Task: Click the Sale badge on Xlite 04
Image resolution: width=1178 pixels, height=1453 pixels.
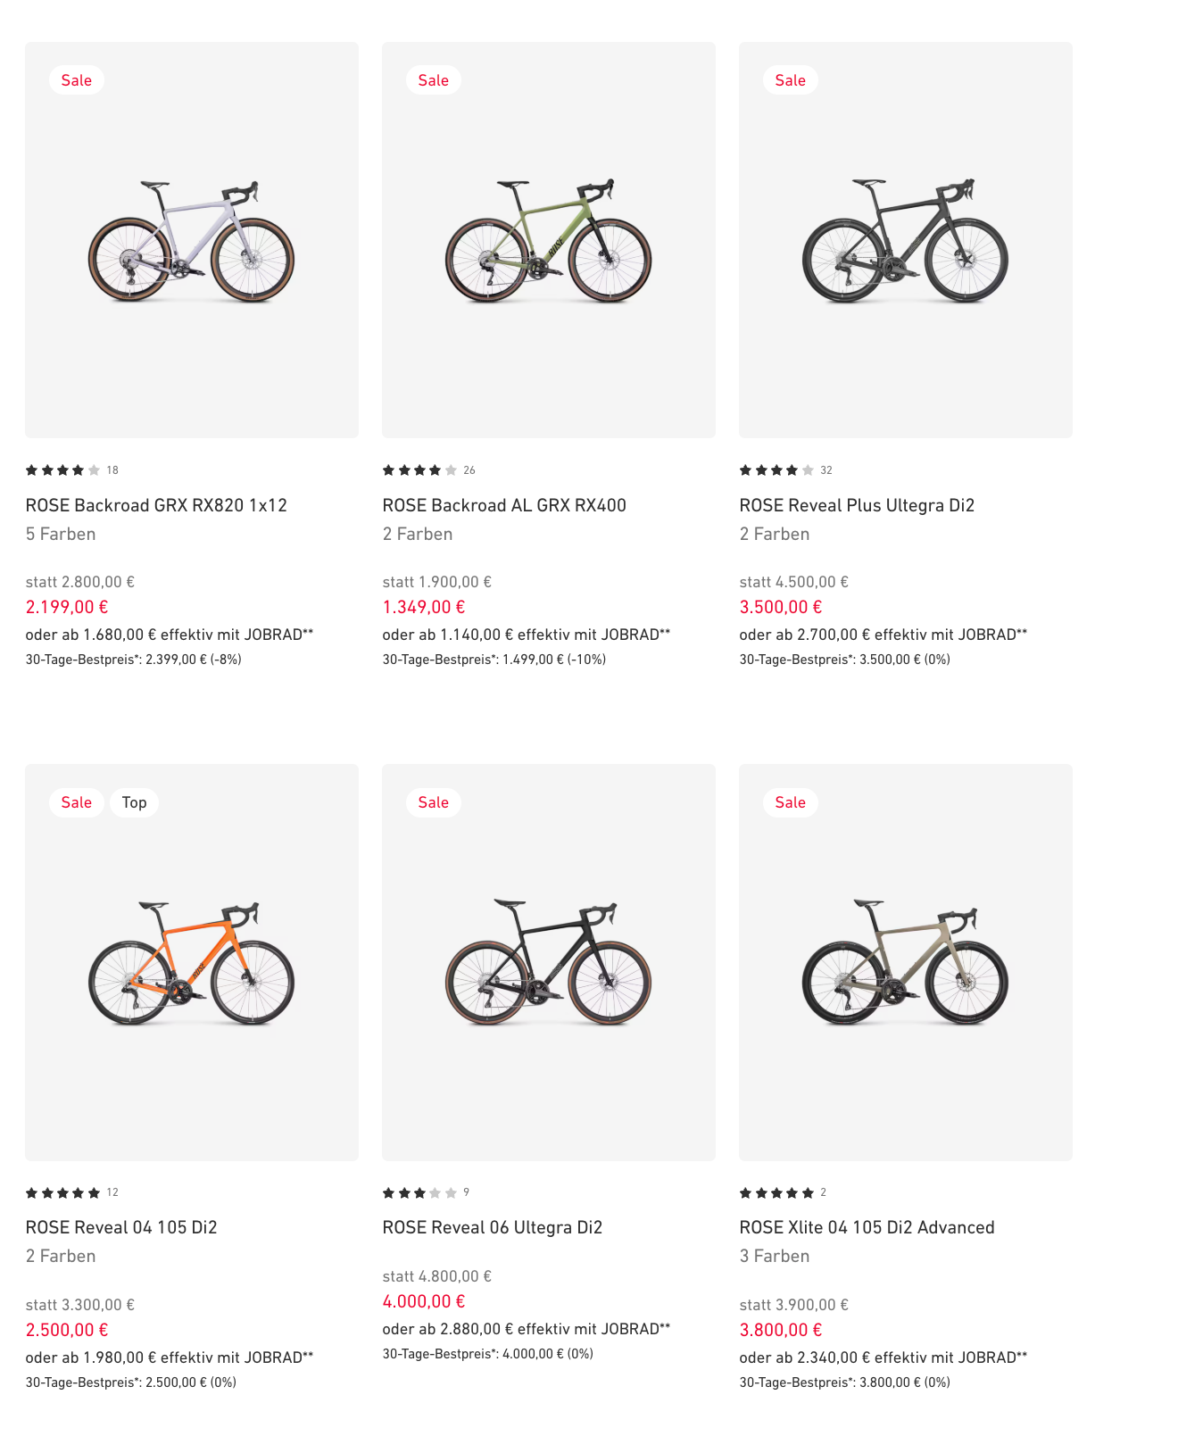Action: point(790,802)
